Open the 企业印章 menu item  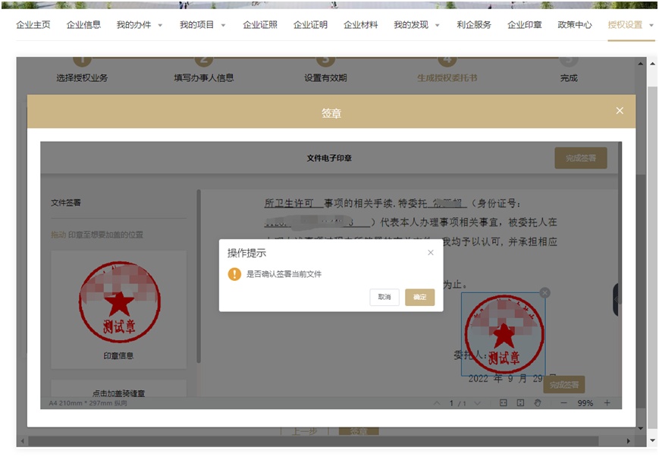point(524,25)
